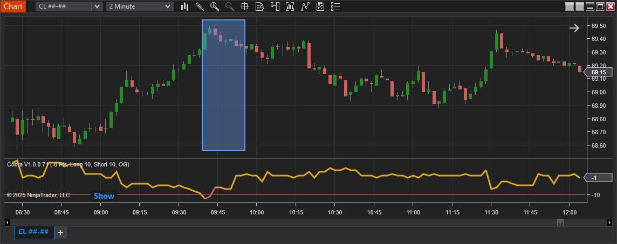Image resolution: width=617 pixels, height=244 pixels.
Task: Open the strategies line-graph icon
Action: coord(305,6)
